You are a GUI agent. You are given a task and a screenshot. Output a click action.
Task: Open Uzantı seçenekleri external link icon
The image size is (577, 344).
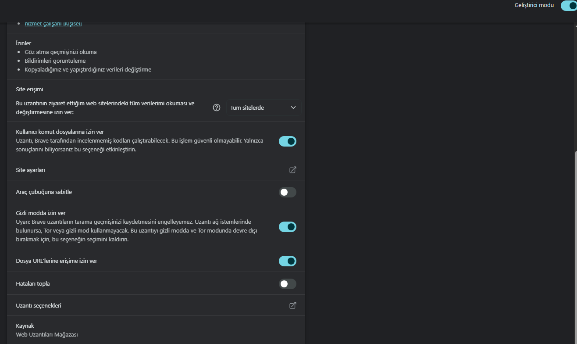click(x=292, y=305)
